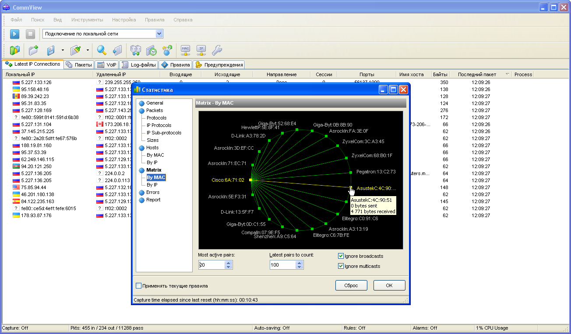571x334 pixels.
Task: Click the scheduler clock toolbar icon
Action: tap(152, 50)
